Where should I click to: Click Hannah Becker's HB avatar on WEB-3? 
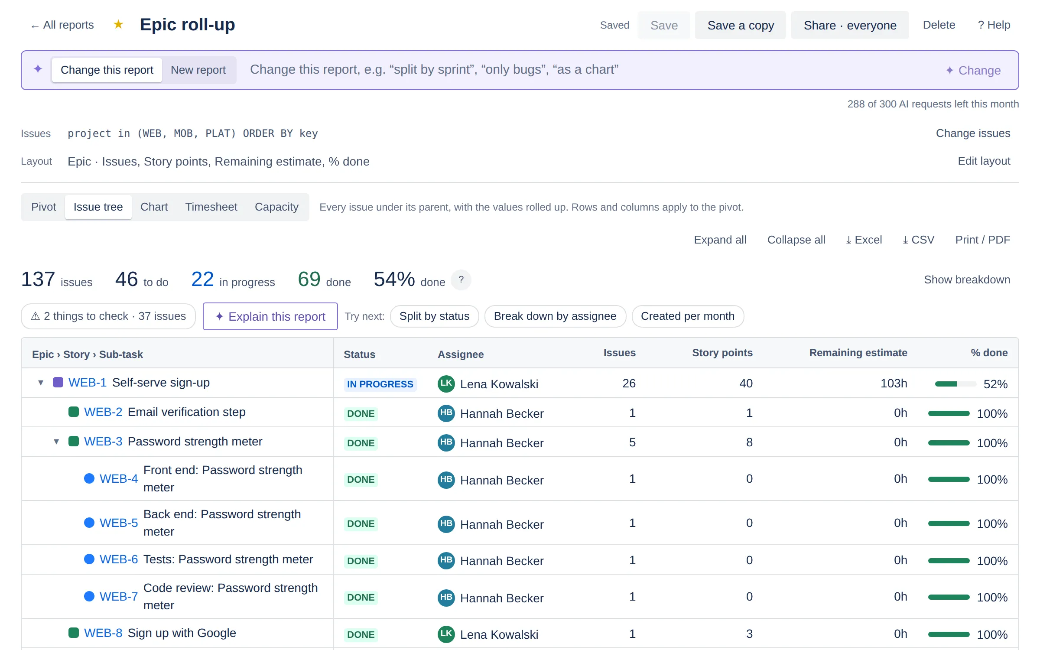(446, 442)
